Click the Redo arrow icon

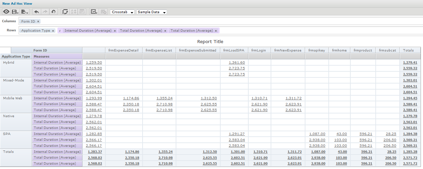[45, 12]
